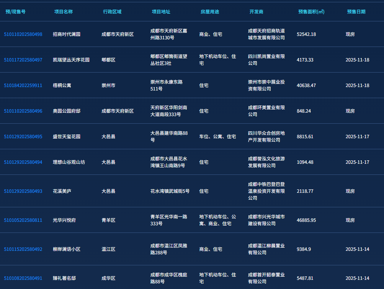
Task: Select the 招商时代澜园 project name cell
Action: 67,34
